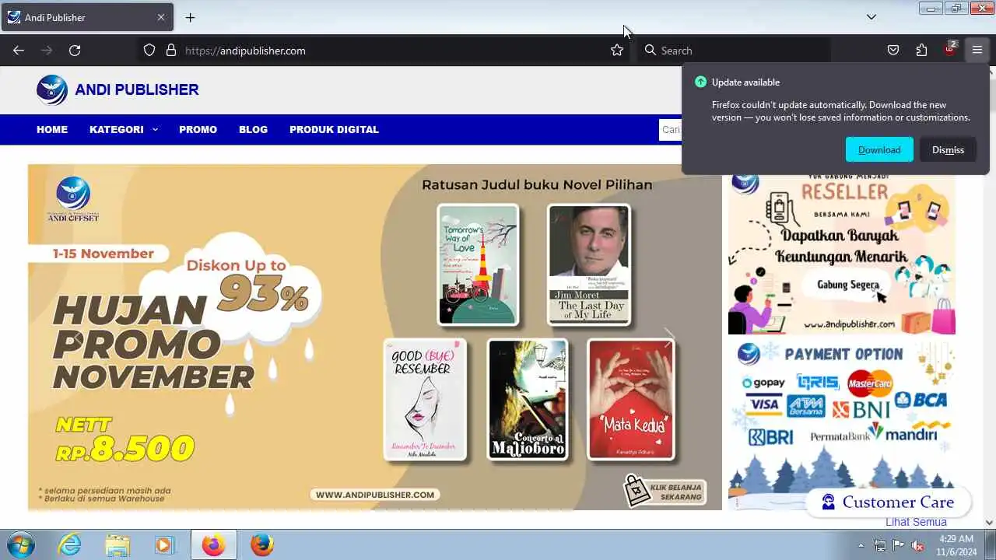996x560 pixels.
Task: Open the Extensions puzzle icon
Action: coord(921,51)
